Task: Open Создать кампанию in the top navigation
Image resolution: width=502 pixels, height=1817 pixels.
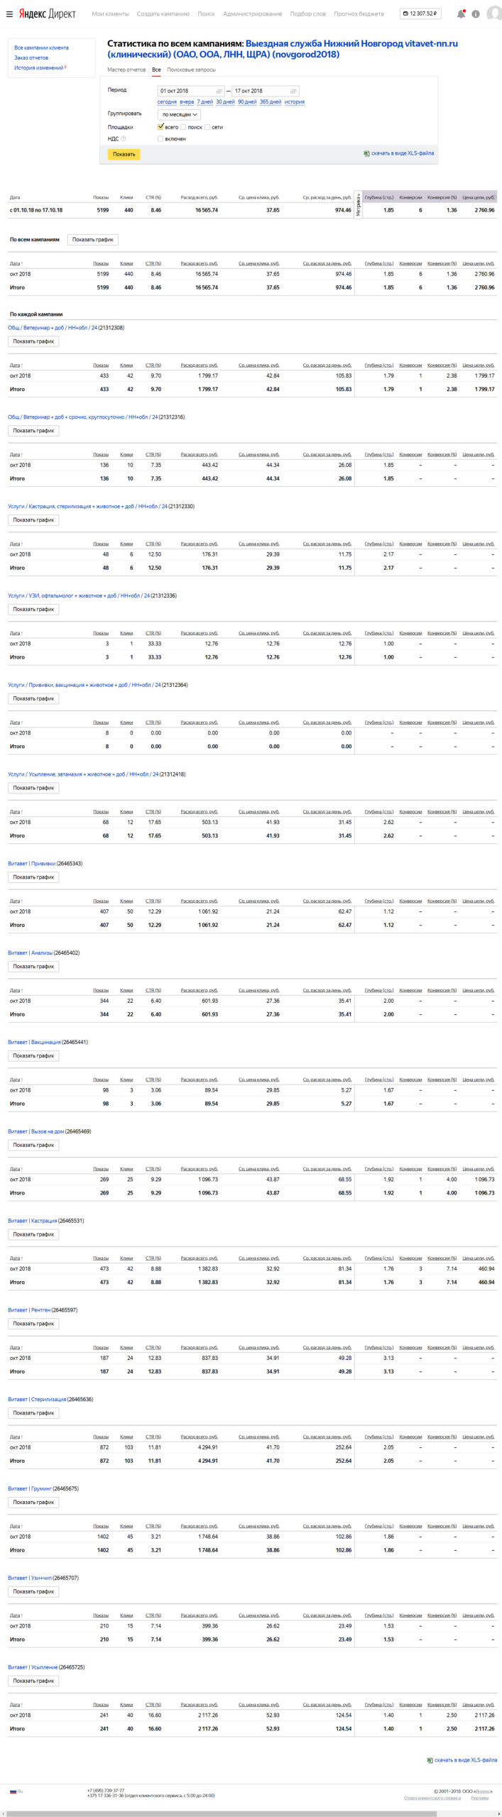Action: tap(163, 13)
